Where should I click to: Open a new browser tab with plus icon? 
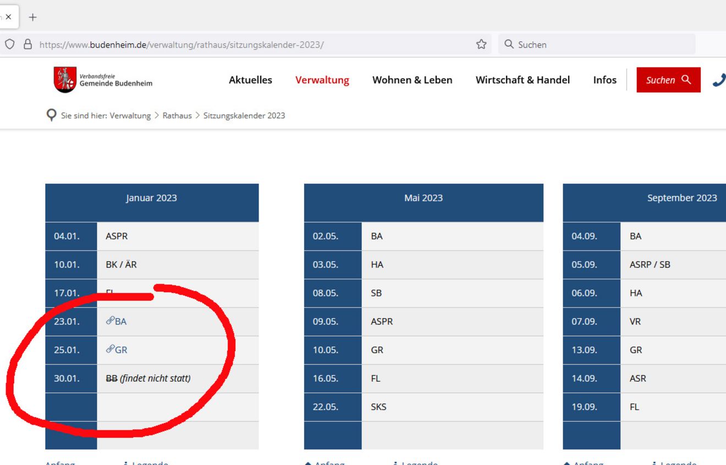pos(32,17)
